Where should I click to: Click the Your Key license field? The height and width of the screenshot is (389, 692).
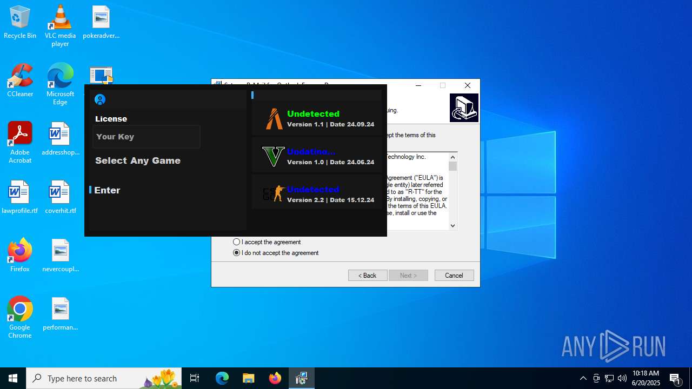(147, 137)
